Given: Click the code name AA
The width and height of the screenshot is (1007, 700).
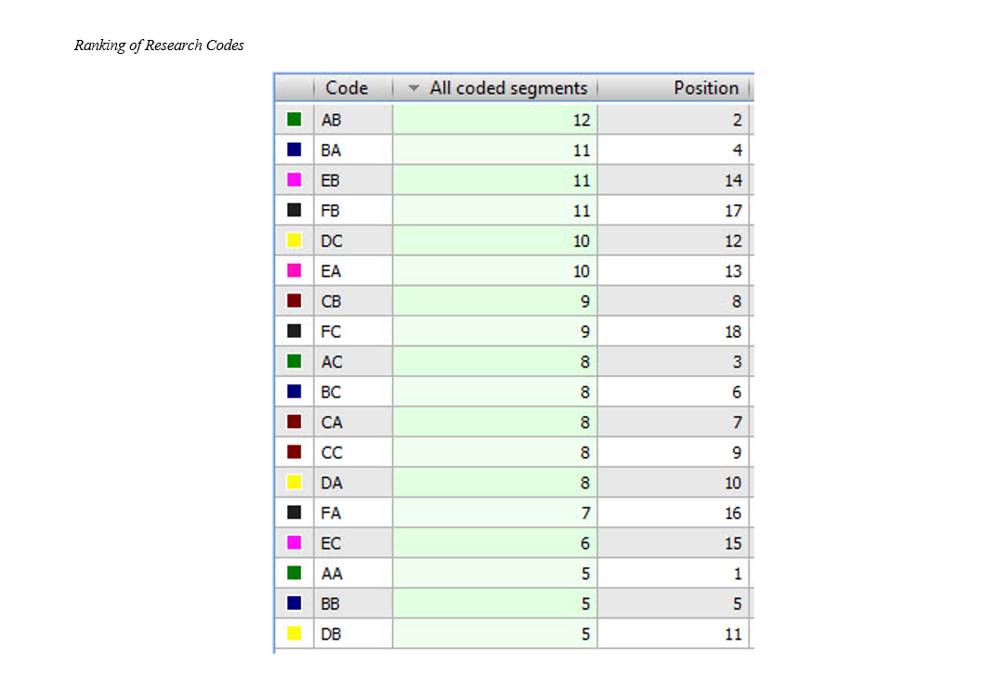Looking at the screenshot, I should click(332, 574).
